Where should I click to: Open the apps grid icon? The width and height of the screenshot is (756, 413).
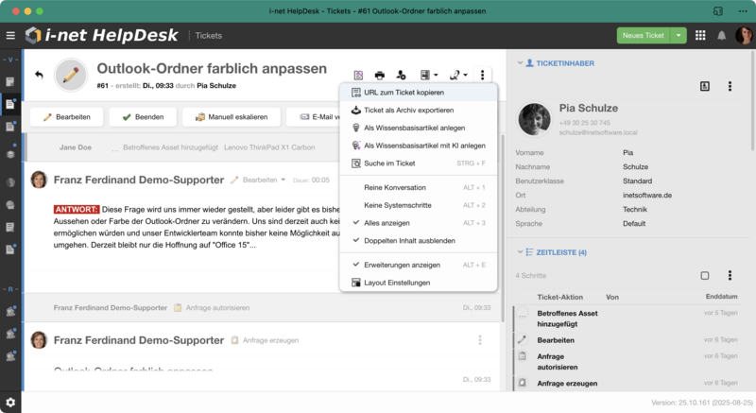tap(700, 36)
